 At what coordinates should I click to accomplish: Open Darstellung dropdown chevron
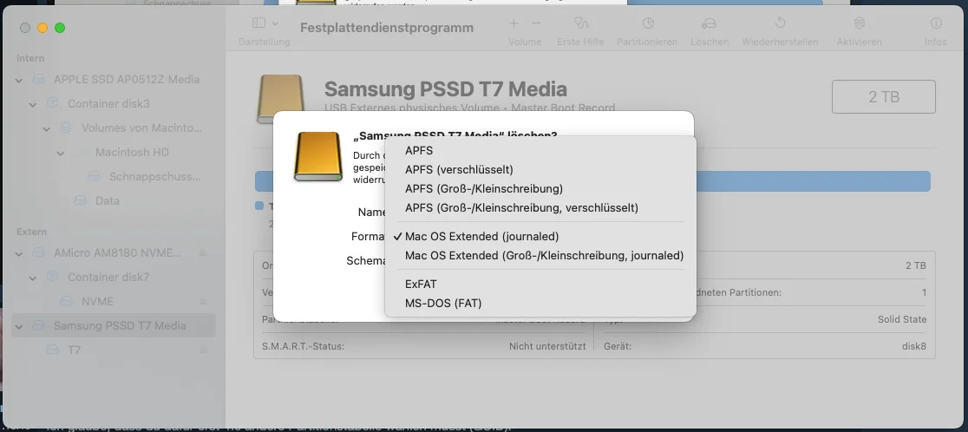click(x=275, y=23)
